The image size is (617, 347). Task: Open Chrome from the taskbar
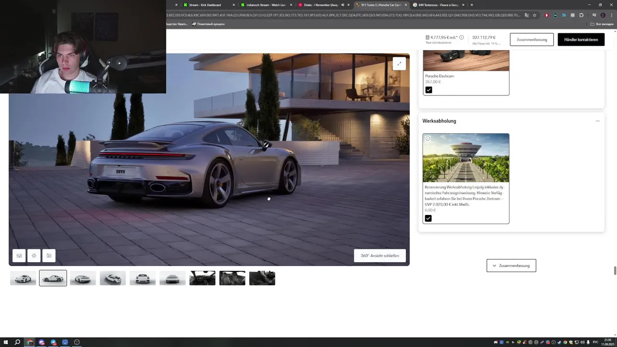(x=30, y=342)
